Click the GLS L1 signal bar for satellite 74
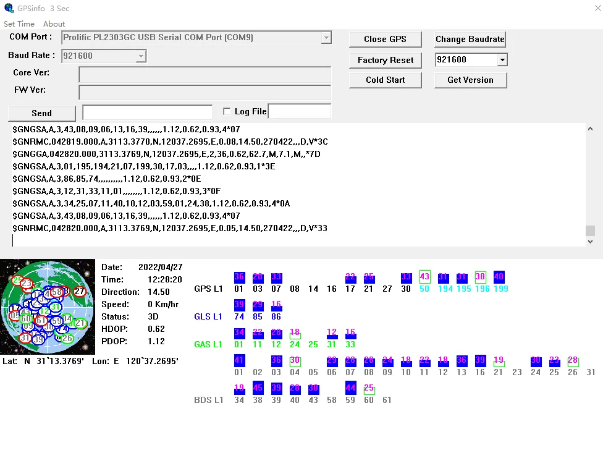This screenshot has height=466, width=603. [x=239, y=305]
